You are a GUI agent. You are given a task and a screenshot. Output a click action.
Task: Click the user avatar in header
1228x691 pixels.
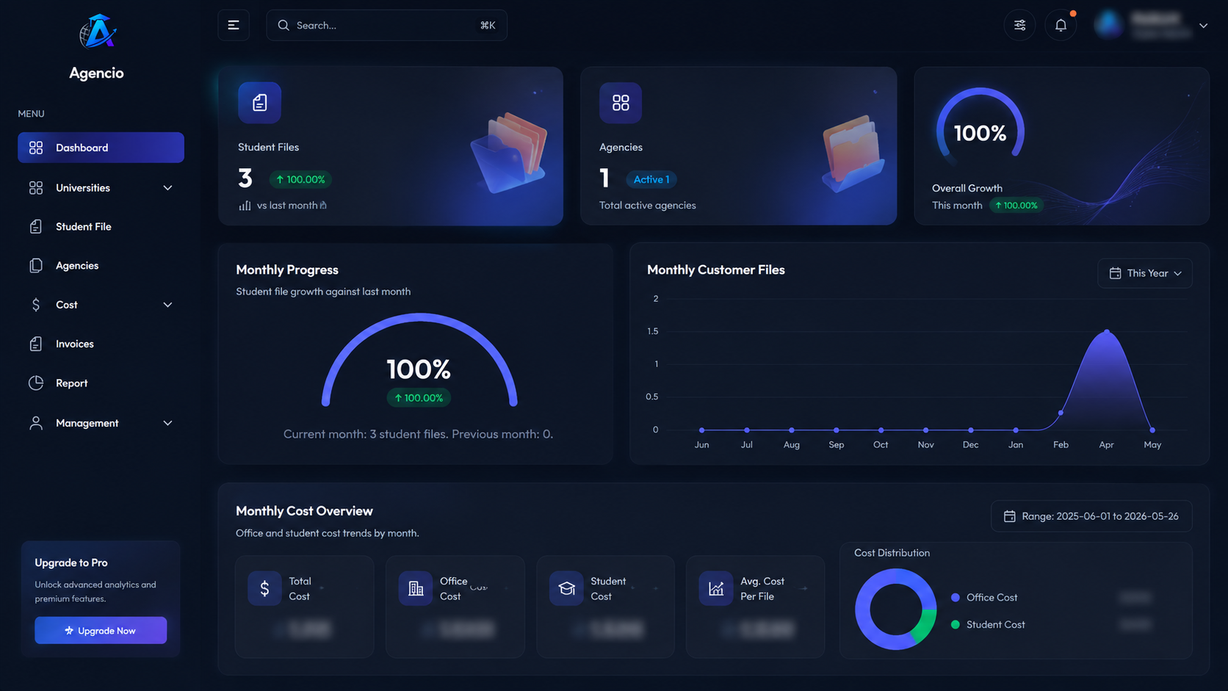(x=1108, y=25)
